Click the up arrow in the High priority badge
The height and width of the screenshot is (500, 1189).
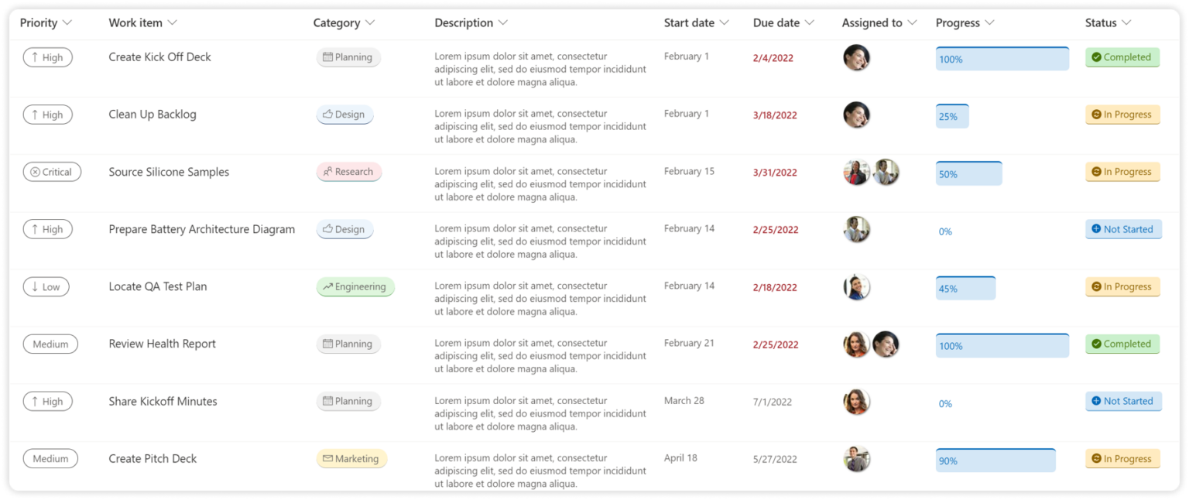coord(36,57)
